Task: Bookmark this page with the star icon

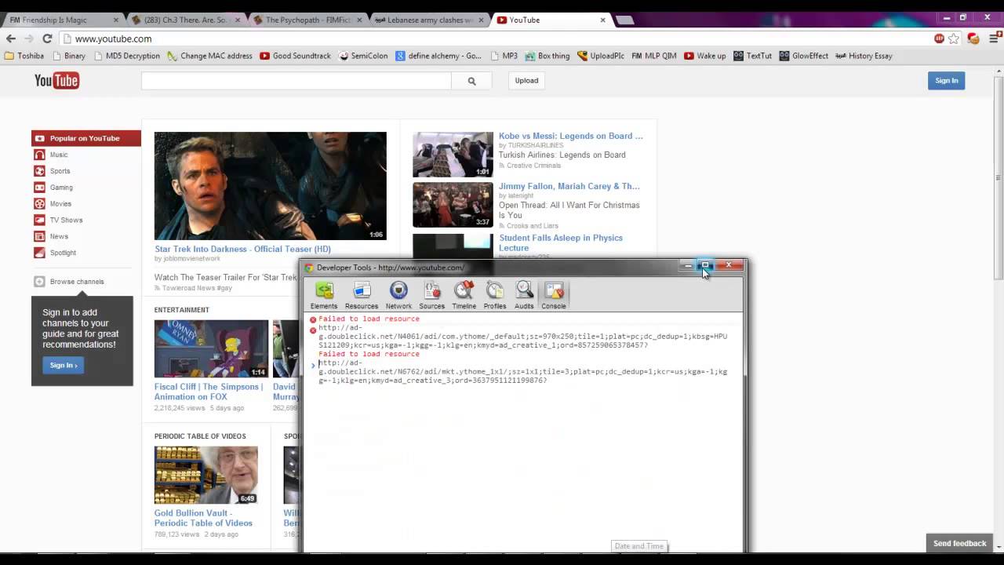Action: (x=954, y=38)
